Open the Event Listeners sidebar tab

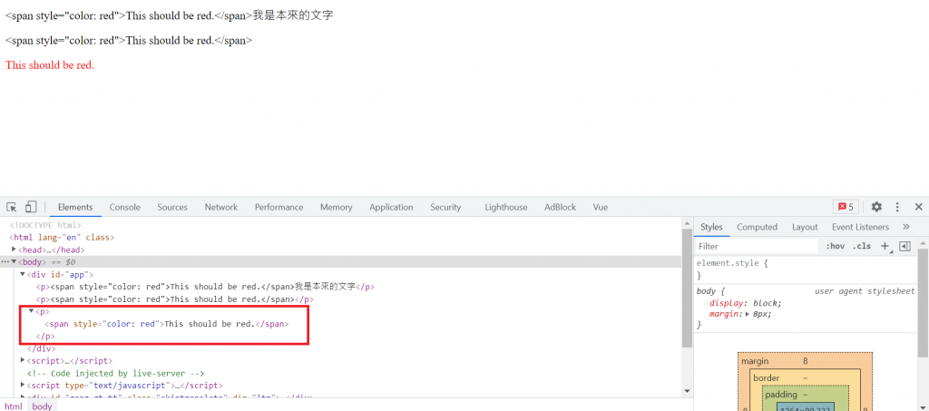(860, 227)
